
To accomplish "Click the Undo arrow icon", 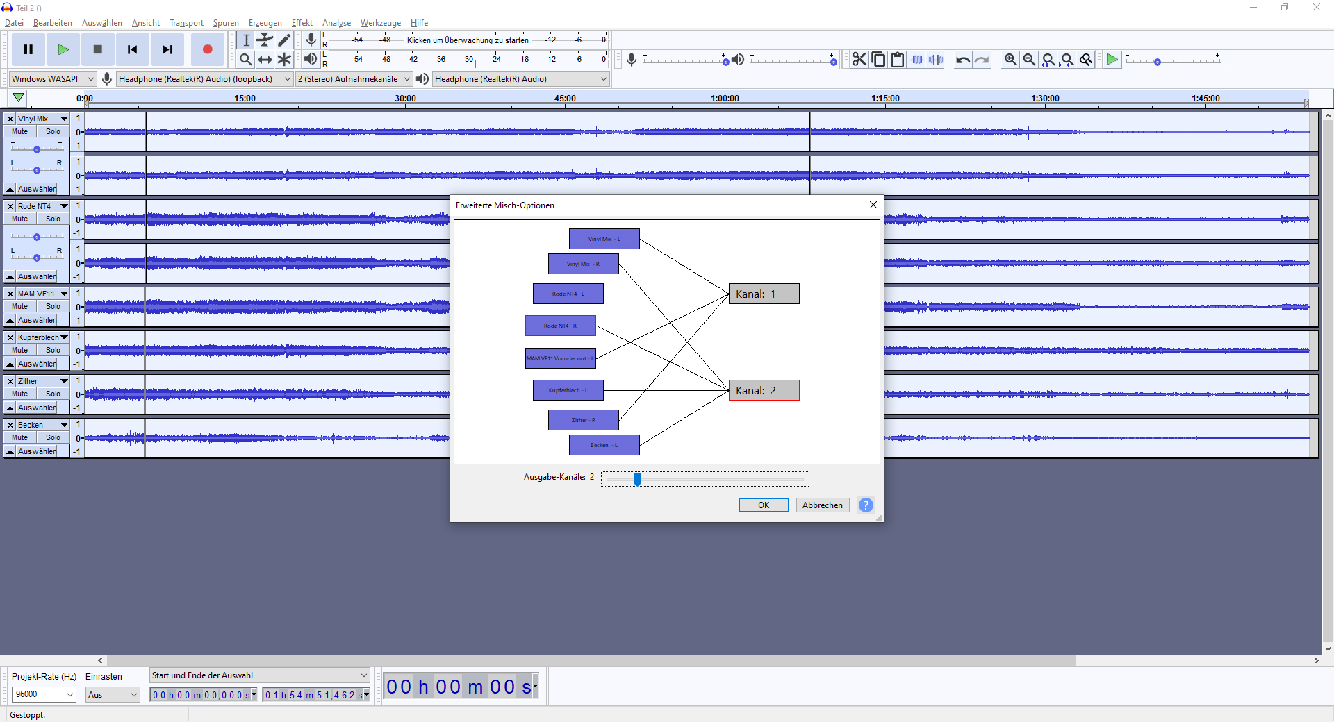I will click(x=962, y=60).
